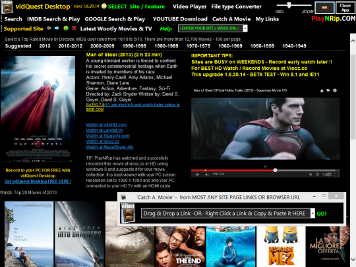356x267 pixels.
Task: Stop loading with the red X icon
Action: tap(74, 28)
